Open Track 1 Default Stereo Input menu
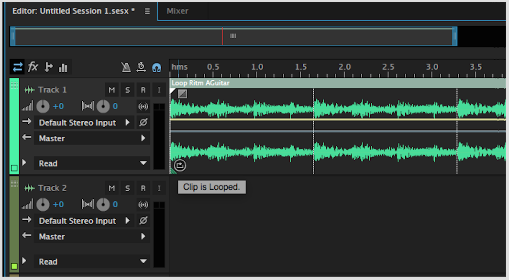Viewport: 509px width, 280px height. [x=84, y=122]
